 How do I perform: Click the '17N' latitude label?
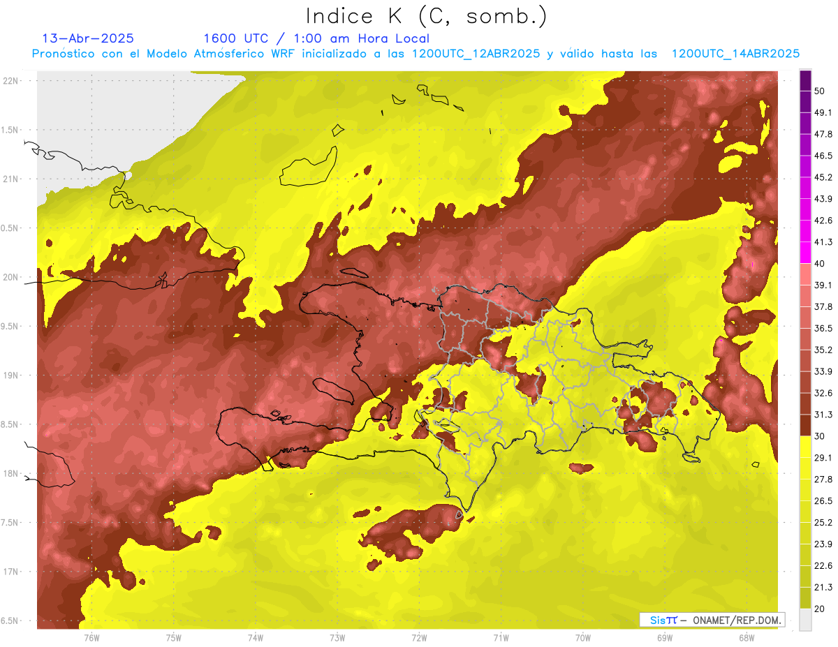point(11,572)
